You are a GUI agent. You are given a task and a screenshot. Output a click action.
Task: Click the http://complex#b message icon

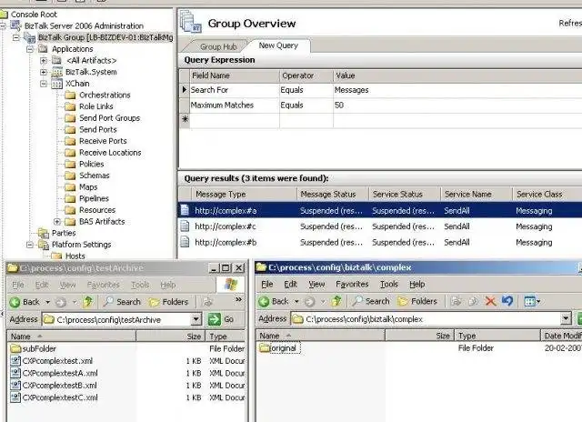click(185, 242)
